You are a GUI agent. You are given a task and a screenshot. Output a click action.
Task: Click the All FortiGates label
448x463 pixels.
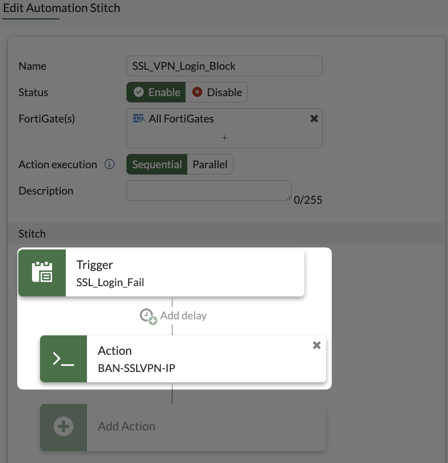pos(181,118)
